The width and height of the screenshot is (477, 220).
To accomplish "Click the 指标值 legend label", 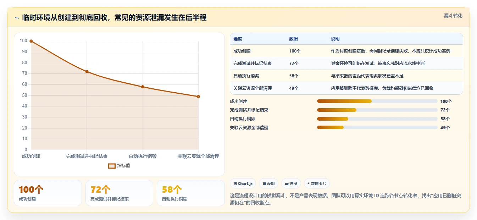I will coord(123,166).
